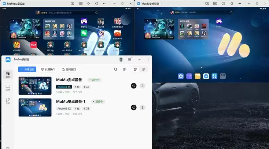Image resolution: width=269 pixels, height=149 pixels.
Task: Open more (…) menu in MuMu安卓设备 window
Action: [105, 3]
